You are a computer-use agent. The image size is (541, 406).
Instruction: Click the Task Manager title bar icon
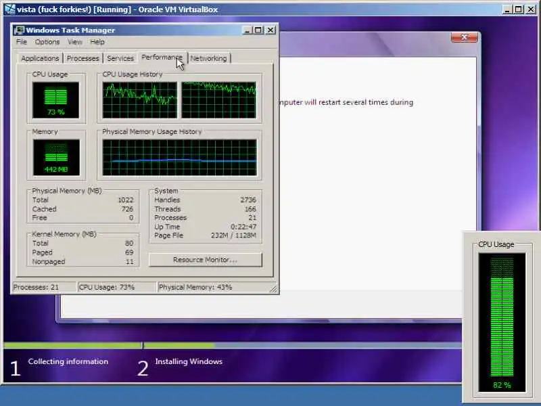tap(19, 30)
